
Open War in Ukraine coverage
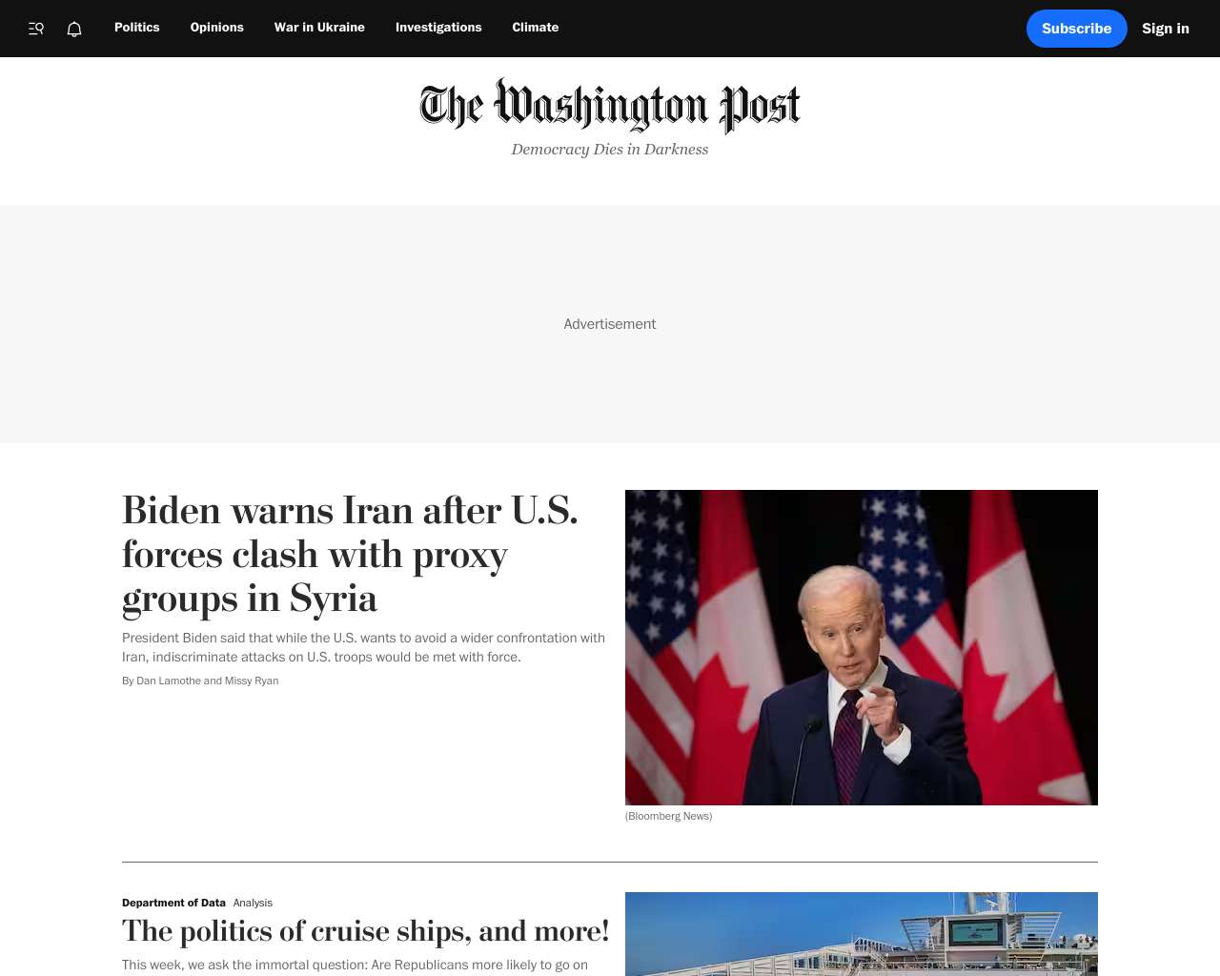point(319,28)
